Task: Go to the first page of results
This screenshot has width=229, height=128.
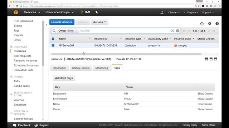Action: [185, 31]
